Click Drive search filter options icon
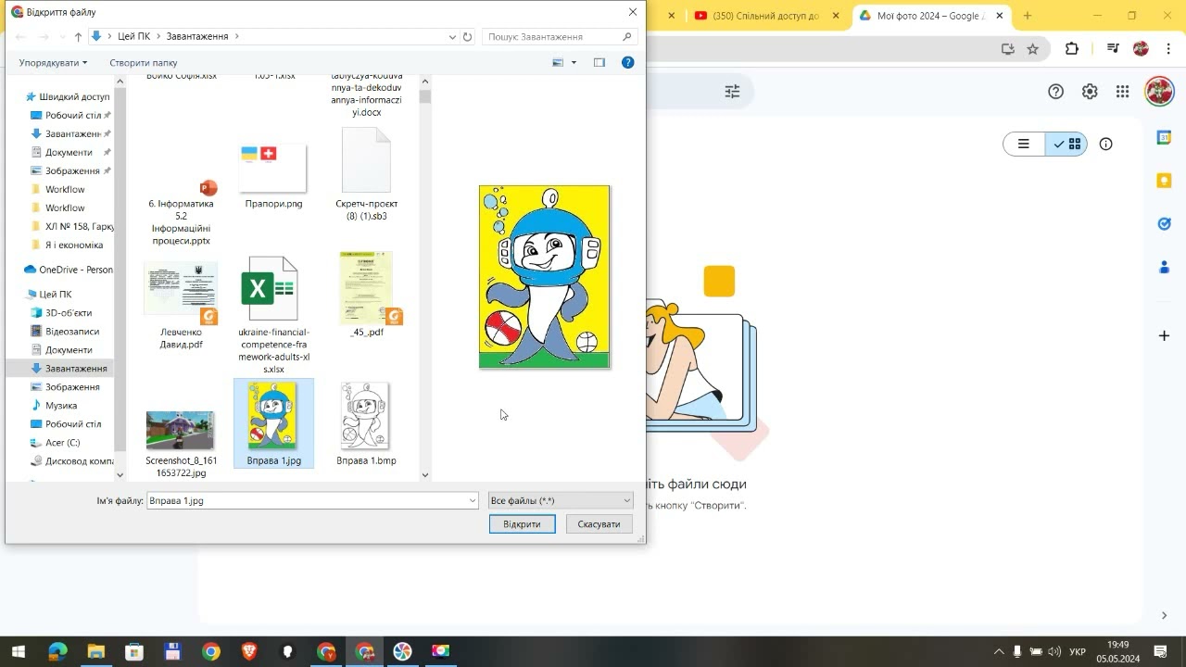The image size is (1186, 667). tap(732, 92)
